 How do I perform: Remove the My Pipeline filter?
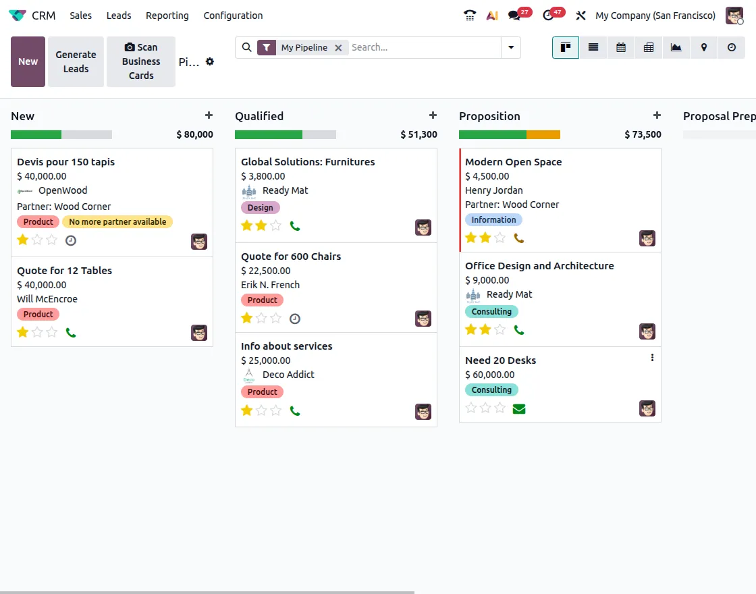(x=338, y=47)
